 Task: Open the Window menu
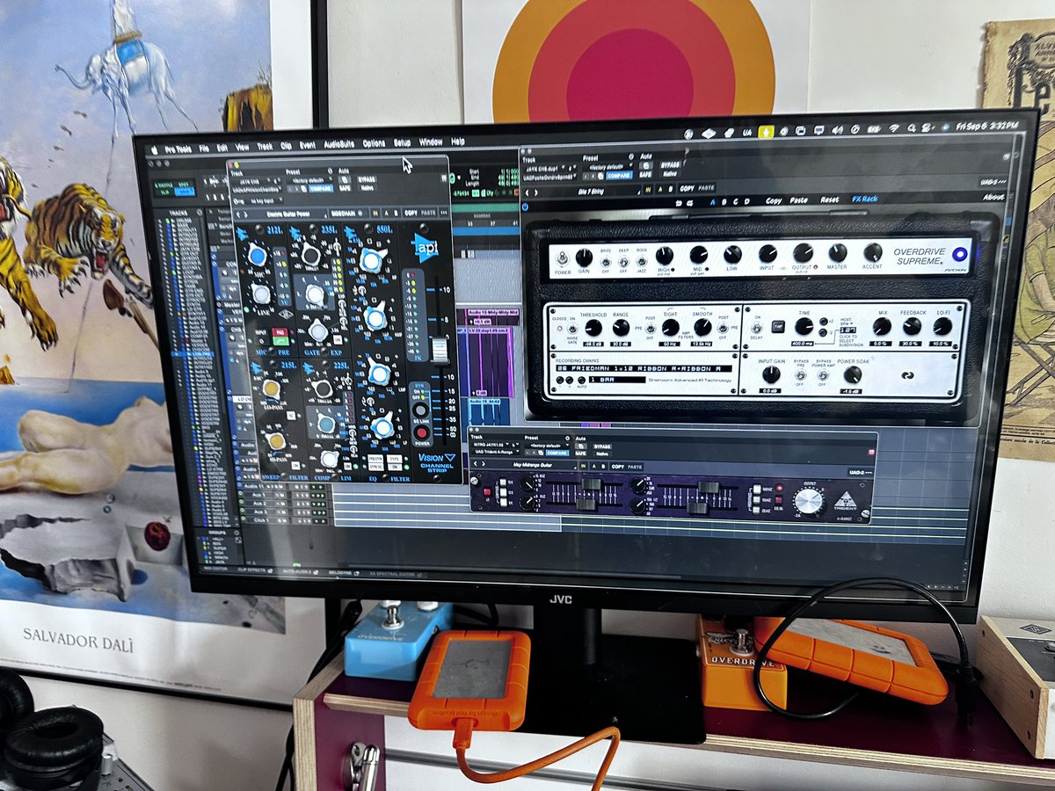point(431,142)
